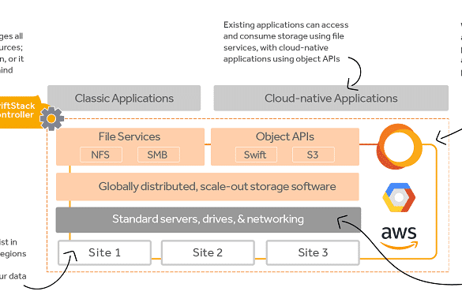The image size is (462, 306).
Task: Click the orange ring cloud logo
Action: [x=400, y=147]
